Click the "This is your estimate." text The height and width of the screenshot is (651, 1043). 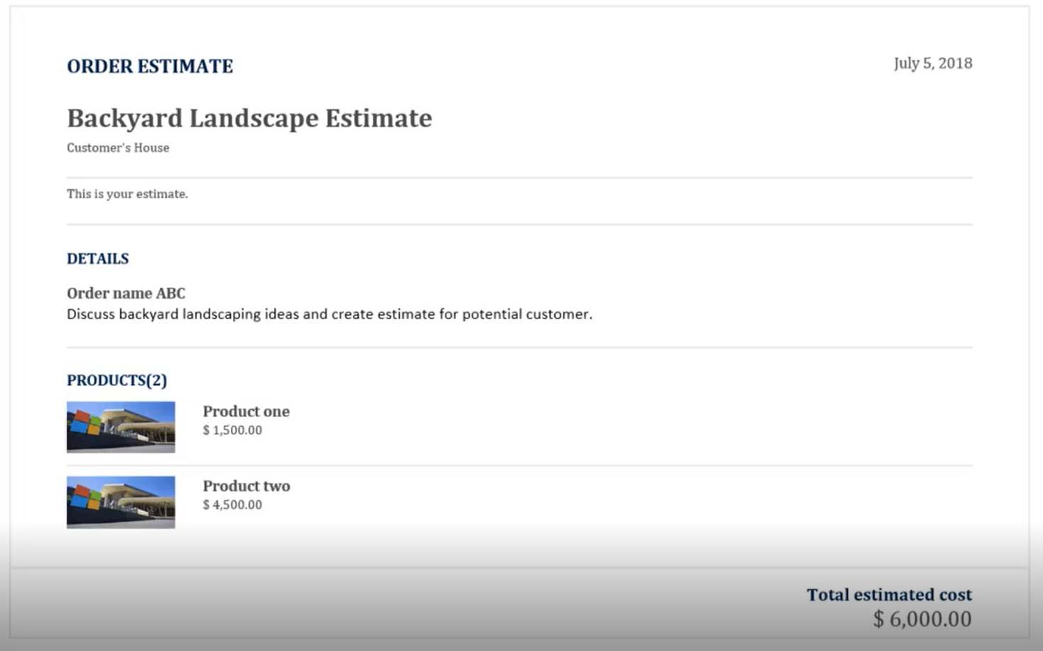coord(127,194)
